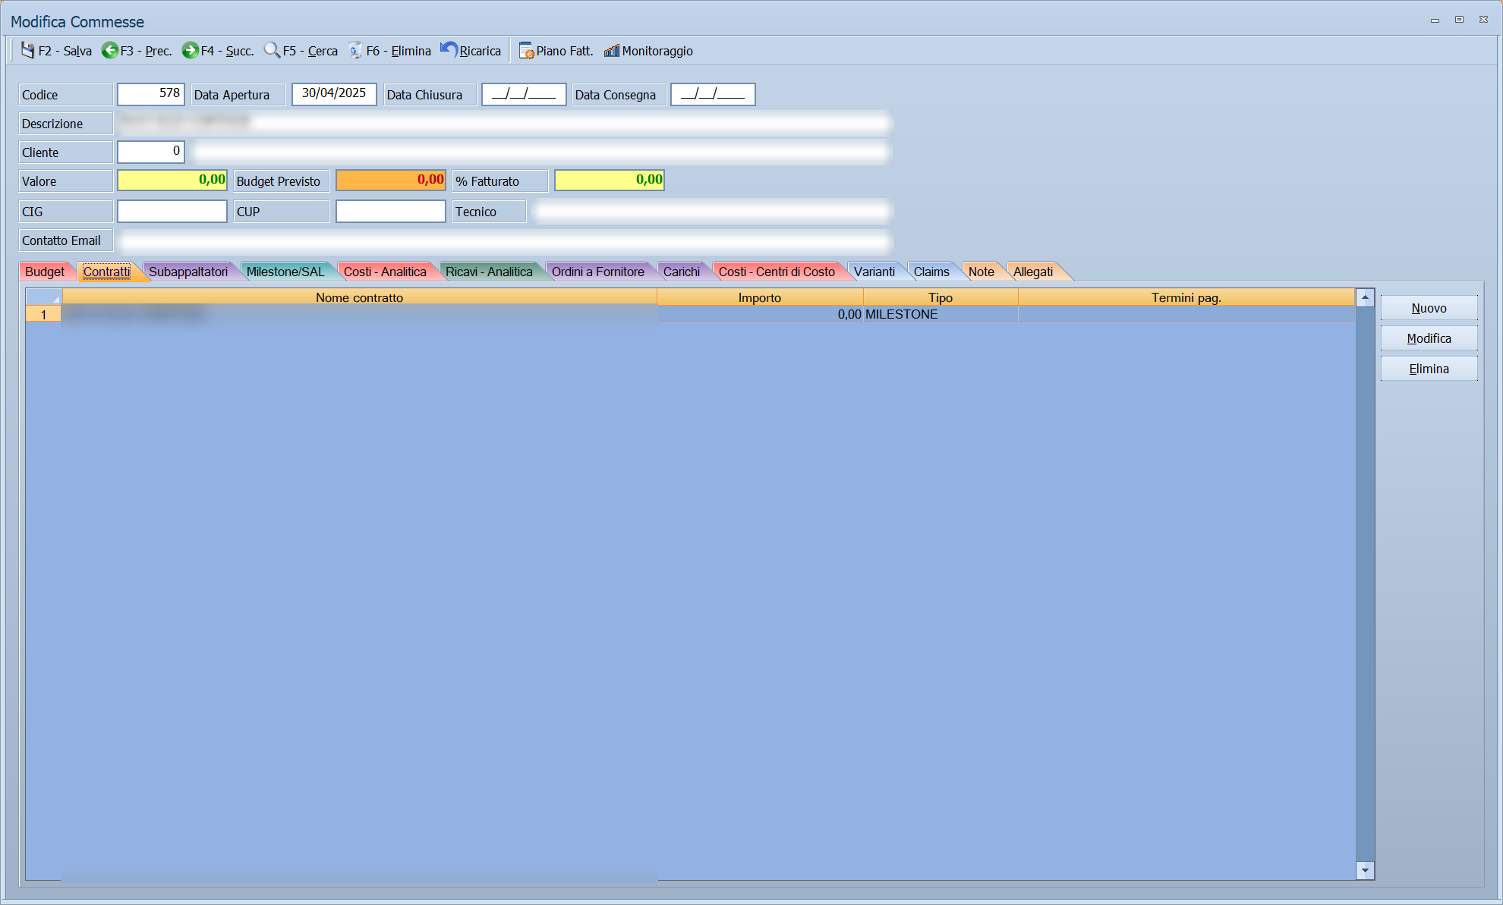The width and height of the screenshot is (1503, 905).
Task: Click the Nuovo button
Action: click(1429, 308)
